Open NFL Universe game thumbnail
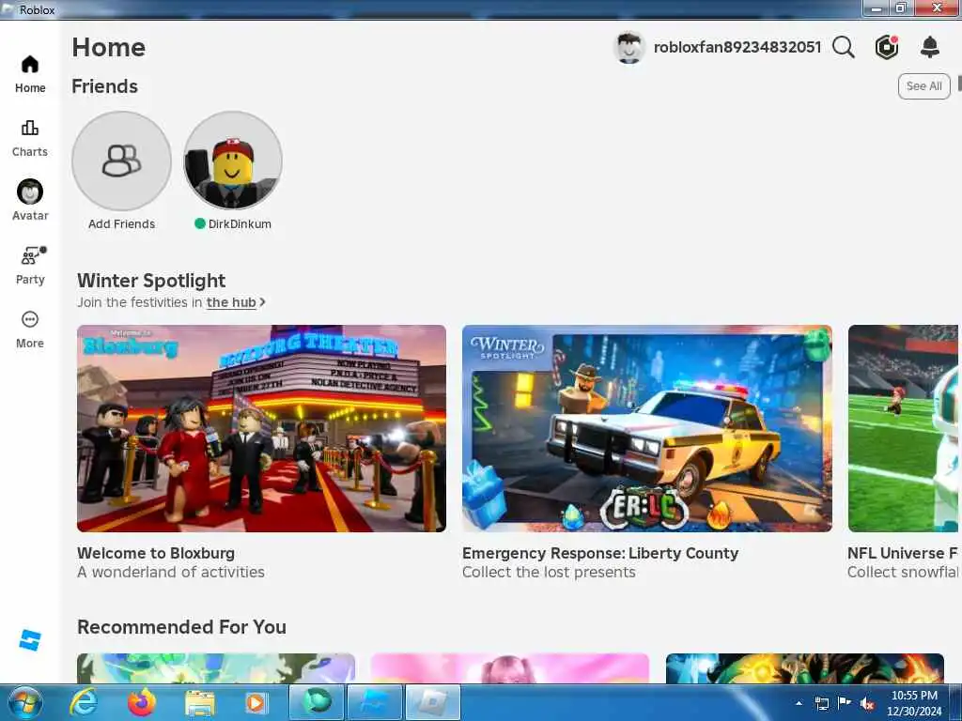Viewport: 962px width, 721px height. [x=903, y=428]
